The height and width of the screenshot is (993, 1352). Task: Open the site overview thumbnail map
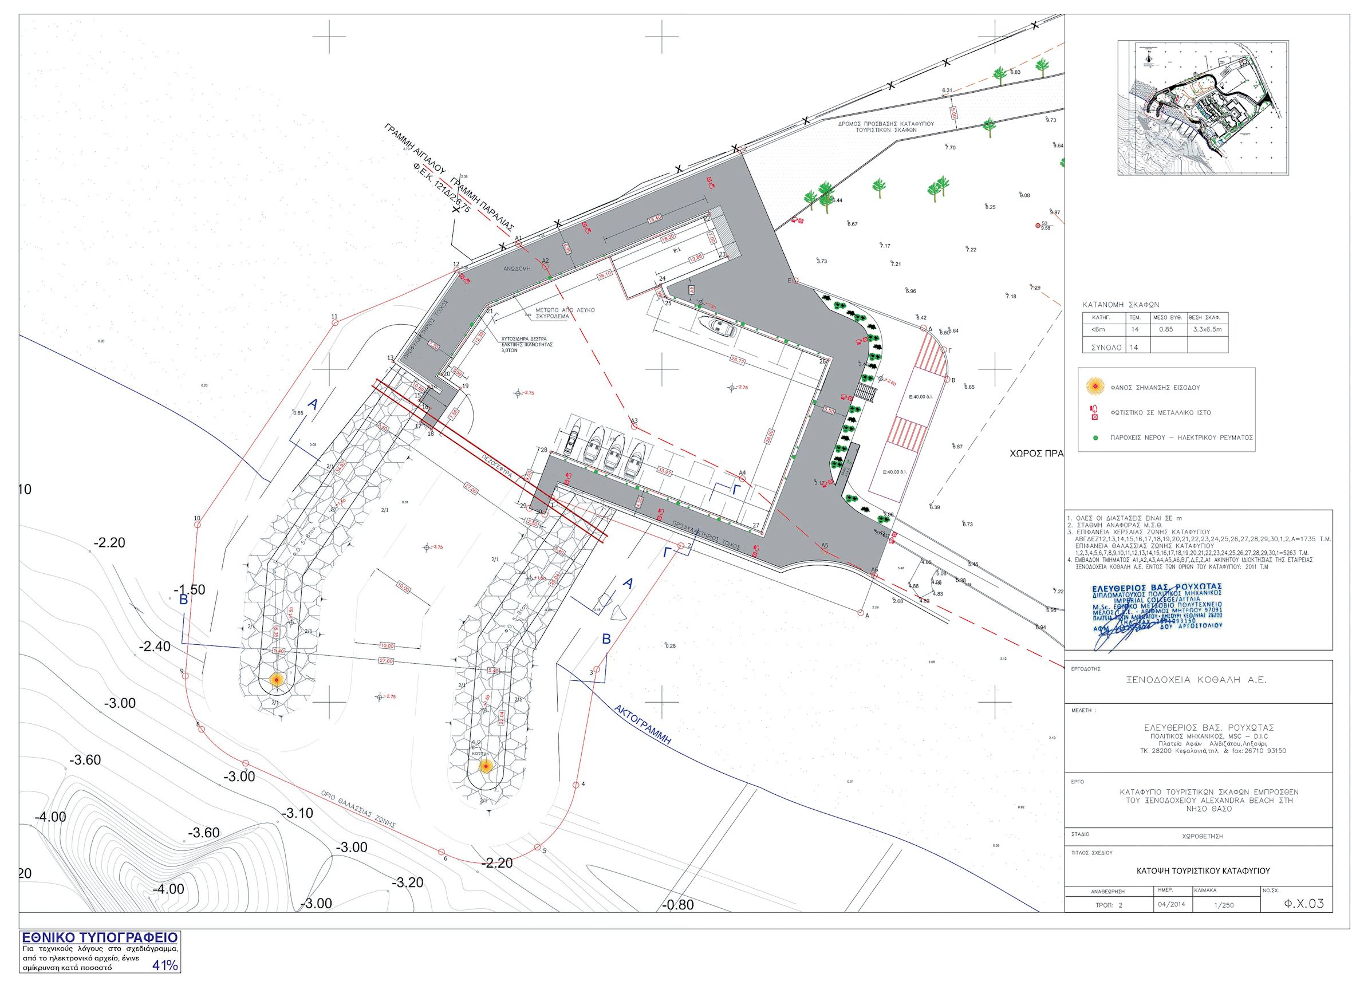1203,108
